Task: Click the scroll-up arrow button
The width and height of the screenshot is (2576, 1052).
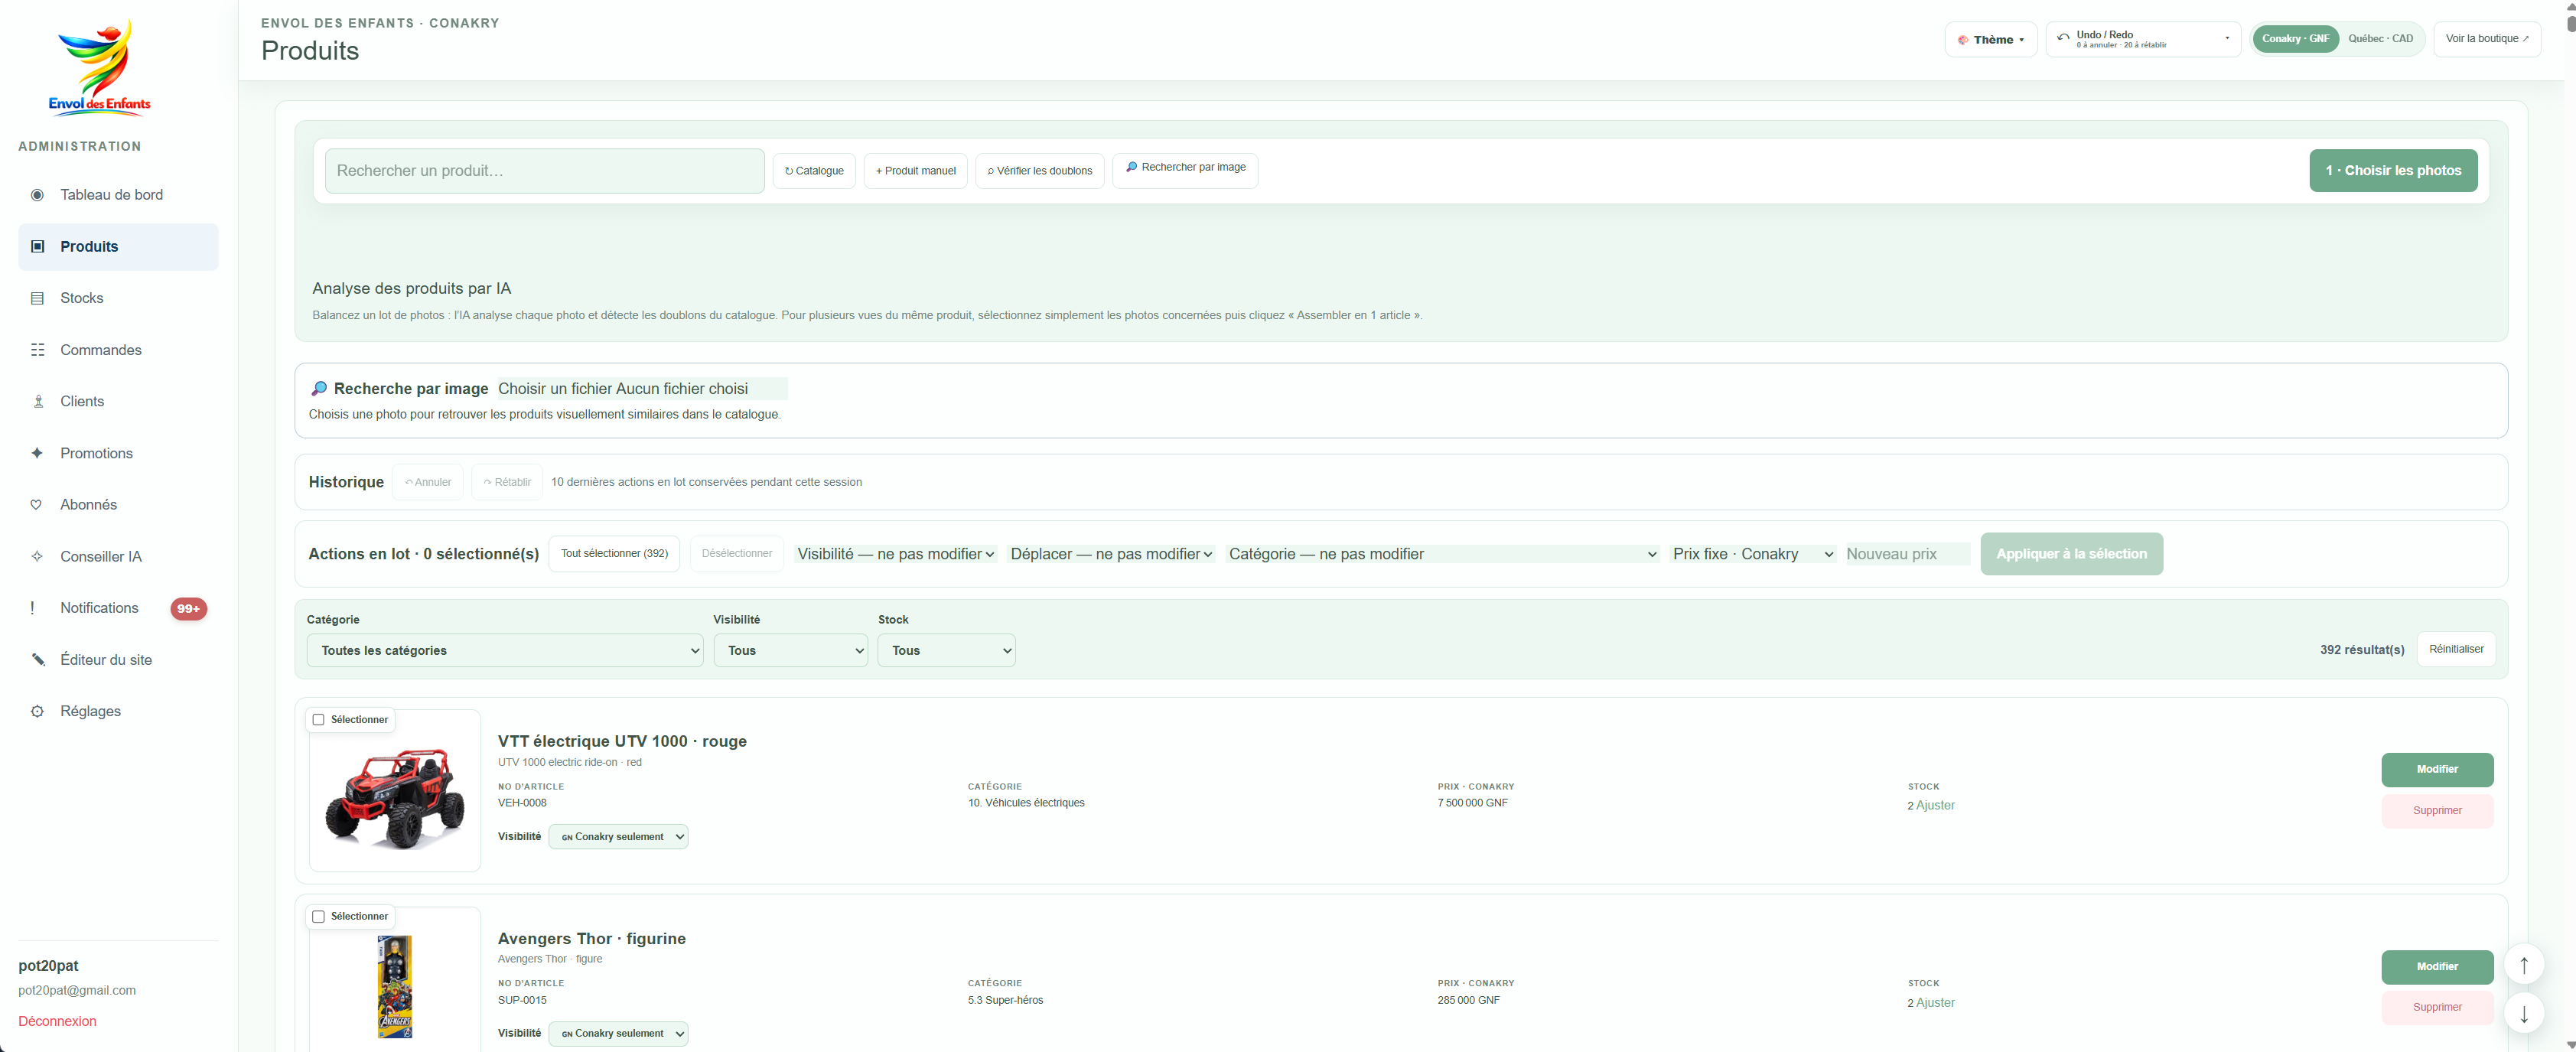Action: [x=2523, y=964]
